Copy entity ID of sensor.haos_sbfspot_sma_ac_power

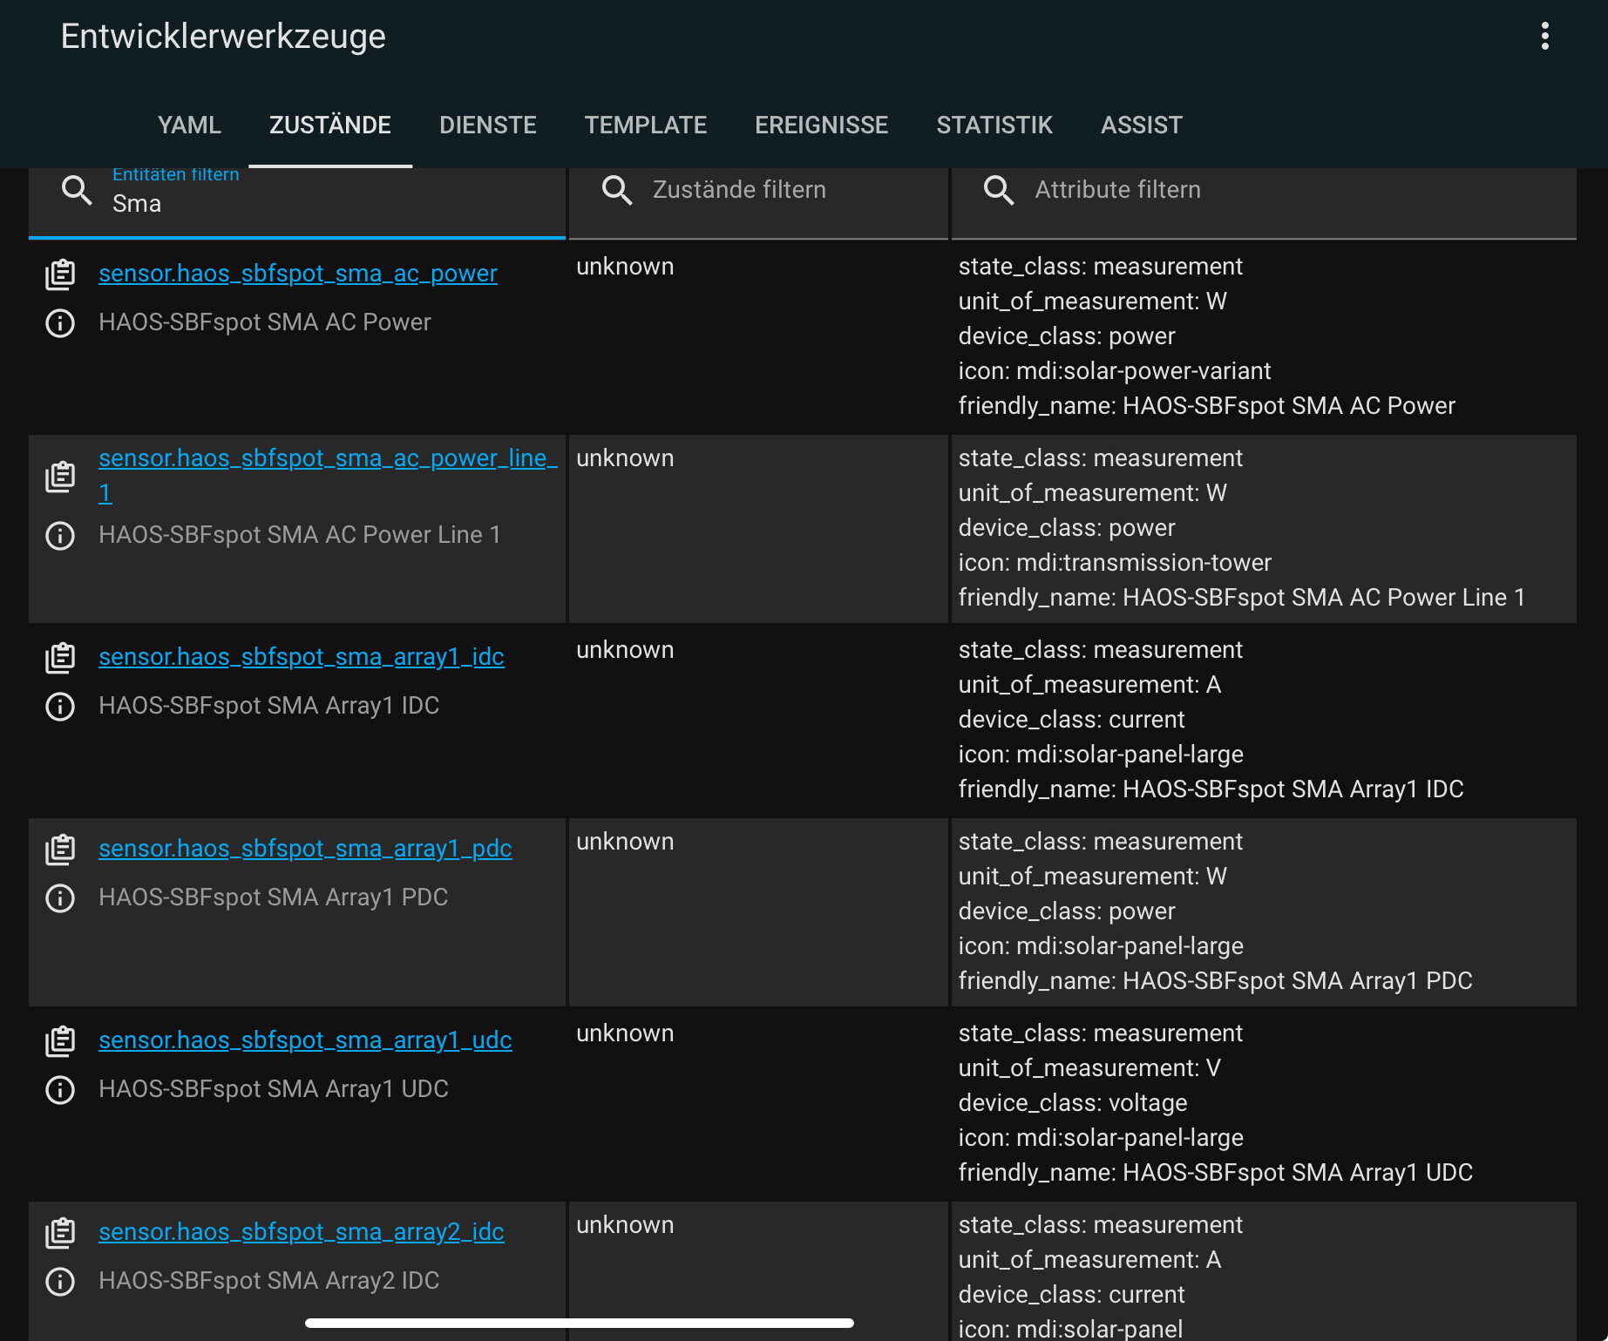59,274
